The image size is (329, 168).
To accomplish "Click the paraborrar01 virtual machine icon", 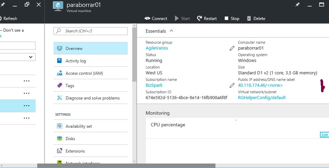I will point(58,6).
